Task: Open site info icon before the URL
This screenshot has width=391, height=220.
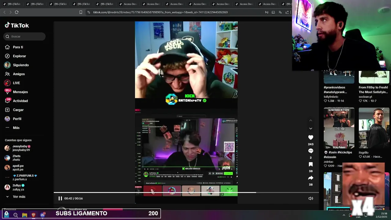Action: pos(89,12)
